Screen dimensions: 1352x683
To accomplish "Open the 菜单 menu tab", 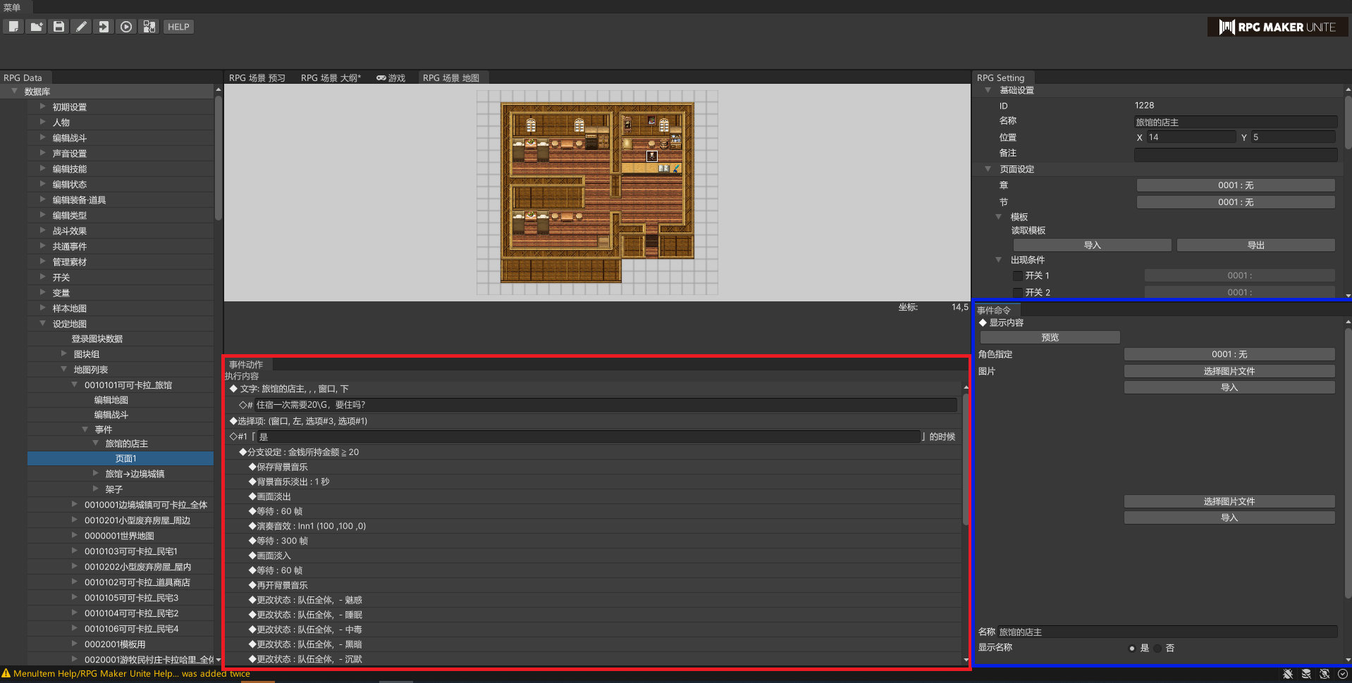I will [12, 7].
